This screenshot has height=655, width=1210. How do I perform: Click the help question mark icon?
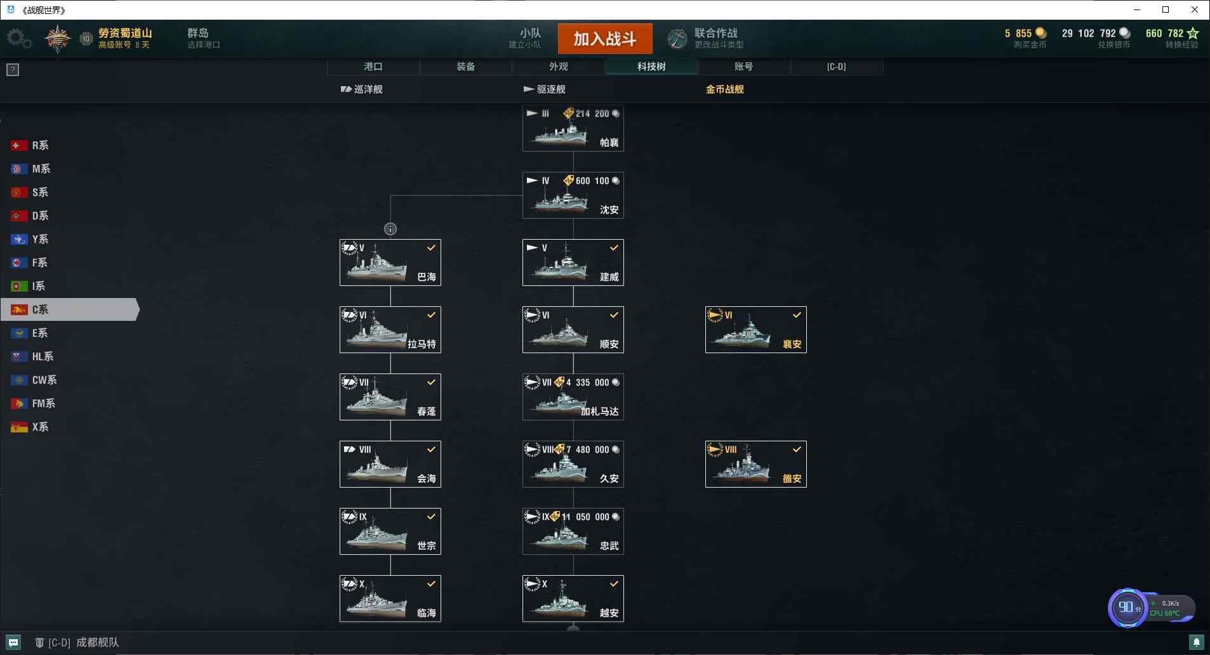tap(13, 70)
